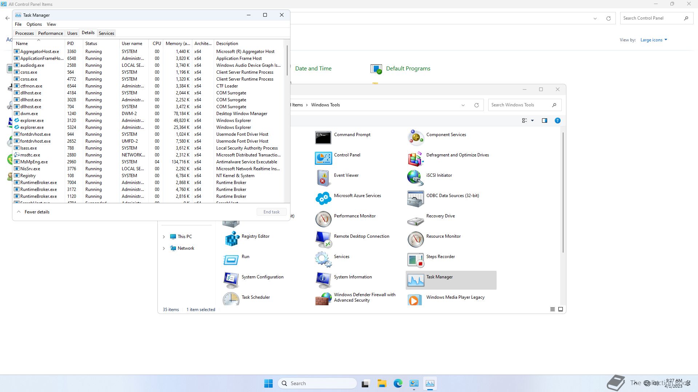698x392 pixels.
Task: Open the Steps Recorder icon
Action: pos(415,260)
